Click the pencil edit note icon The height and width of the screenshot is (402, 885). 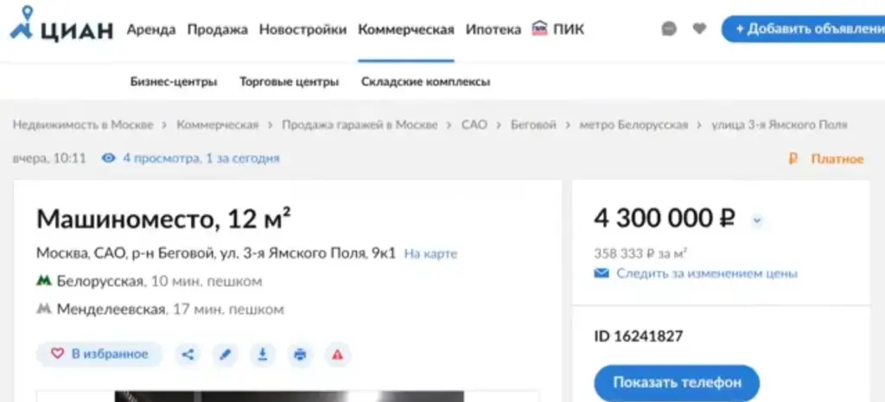tap(226, 354)
